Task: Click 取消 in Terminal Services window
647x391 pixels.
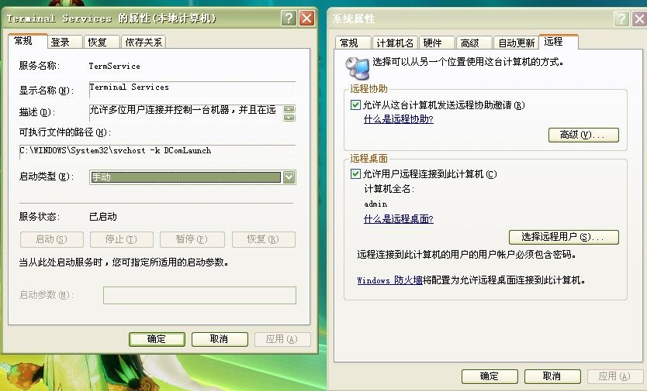Action: pos(220,339)
